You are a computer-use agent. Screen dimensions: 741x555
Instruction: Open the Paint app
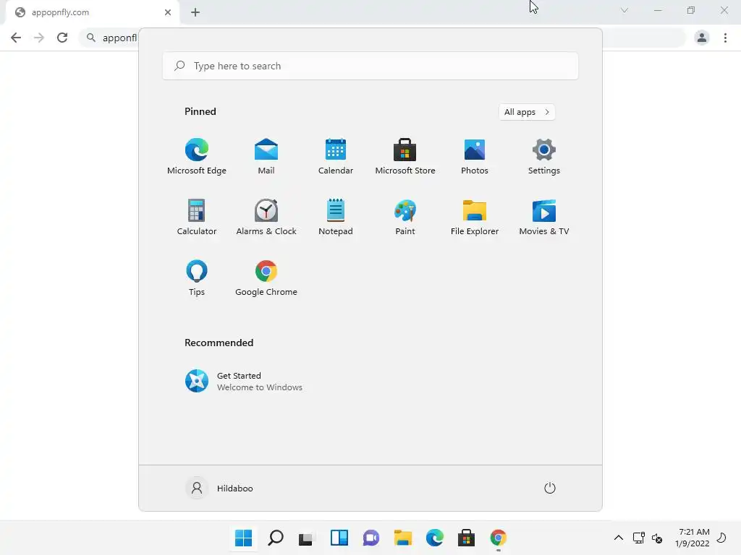point(405,217)
